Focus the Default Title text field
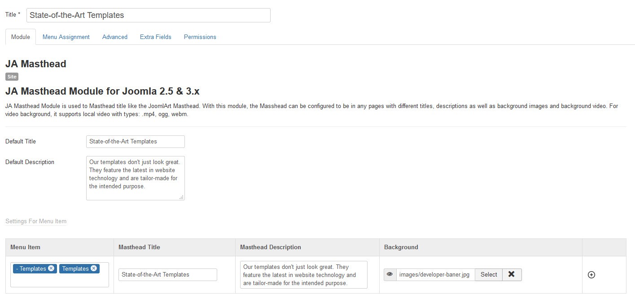This screenshot has width=635, height=303. pos(136,142)
